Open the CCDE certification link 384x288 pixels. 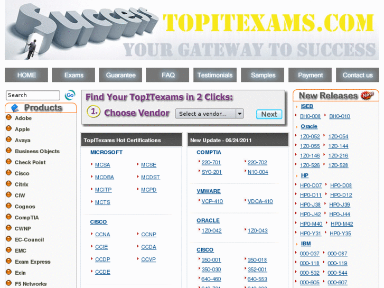[x=102, y=272]
